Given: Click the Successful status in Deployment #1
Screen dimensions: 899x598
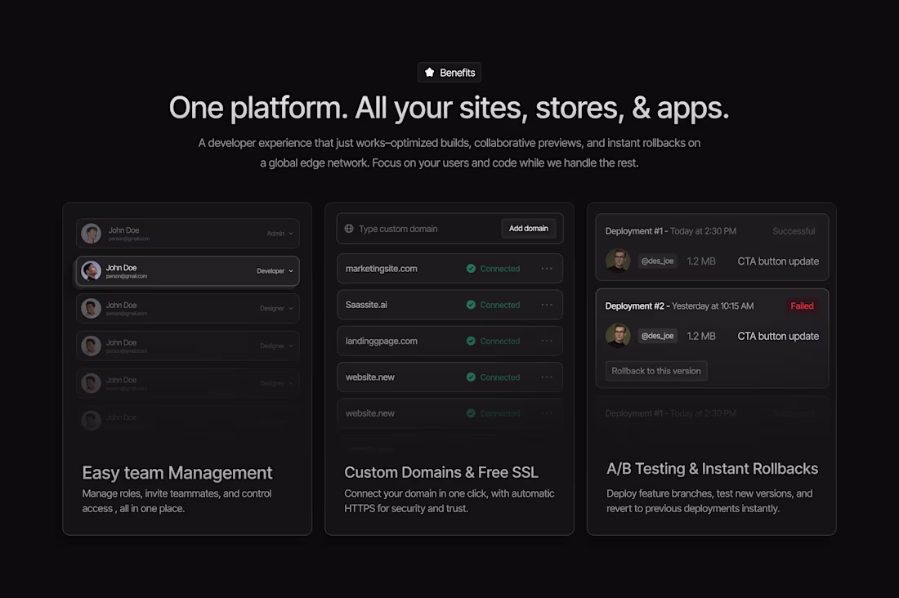Looking at the screenshot, I should [794, 230].
